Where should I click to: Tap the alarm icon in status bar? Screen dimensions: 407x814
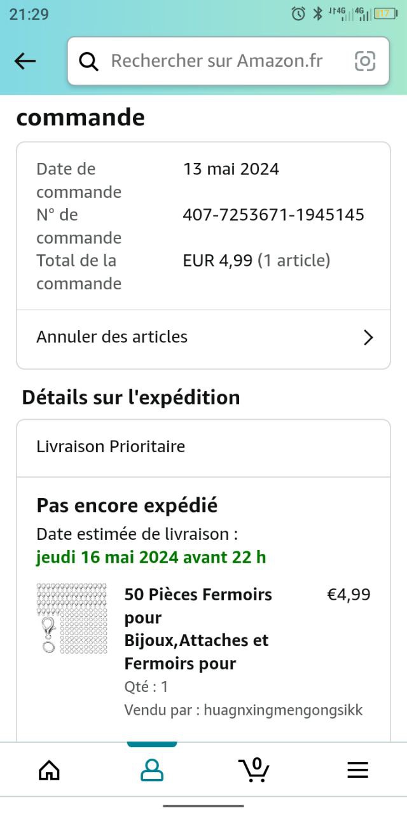pos(298,13)
